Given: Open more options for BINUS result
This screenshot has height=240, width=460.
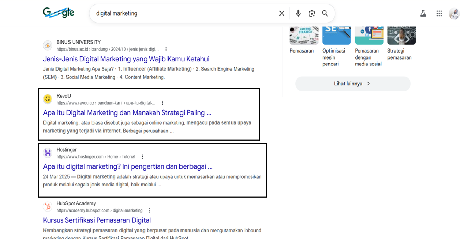Looking at the screenshot, I should point(166,49).
